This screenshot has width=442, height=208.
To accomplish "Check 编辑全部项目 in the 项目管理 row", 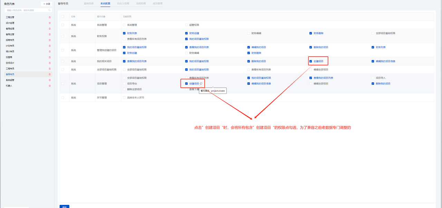I will 311,83.
